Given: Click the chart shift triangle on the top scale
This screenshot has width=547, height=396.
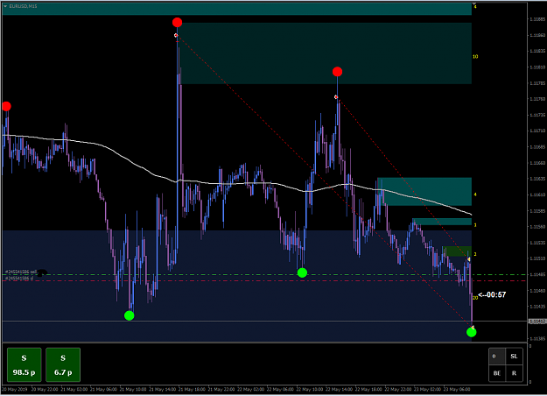Looking at the screenshot, I should (x=474, y=4).
